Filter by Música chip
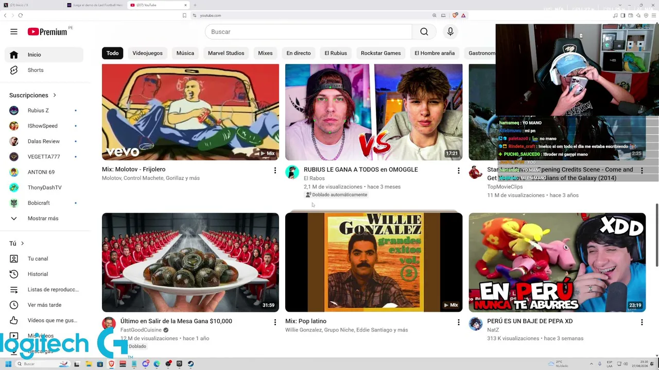 coord(185,53)
